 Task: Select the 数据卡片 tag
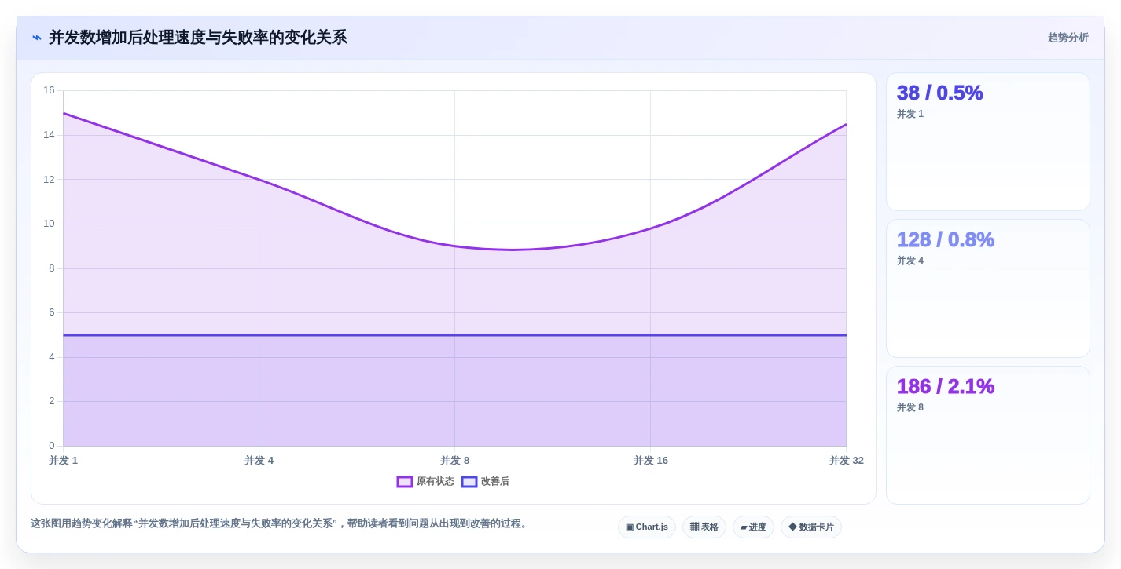tap(811, 527)
